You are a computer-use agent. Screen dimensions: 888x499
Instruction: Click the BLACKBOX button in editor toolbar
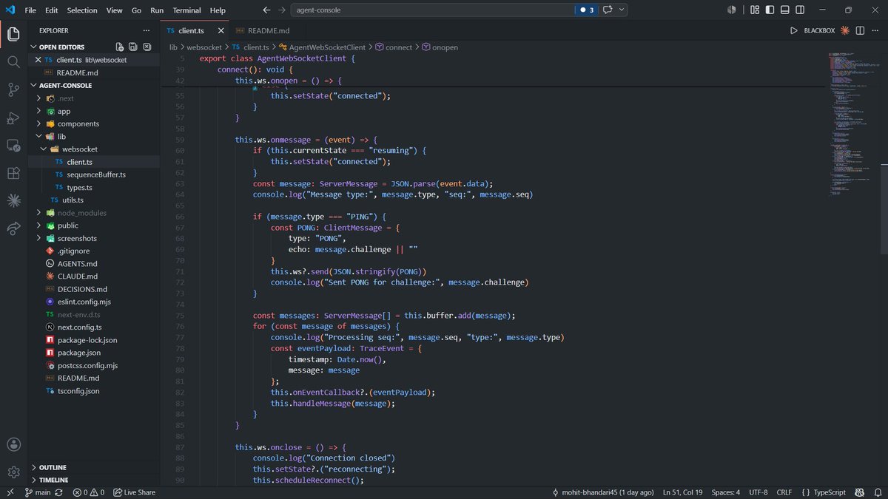click(x=818, y=30)
